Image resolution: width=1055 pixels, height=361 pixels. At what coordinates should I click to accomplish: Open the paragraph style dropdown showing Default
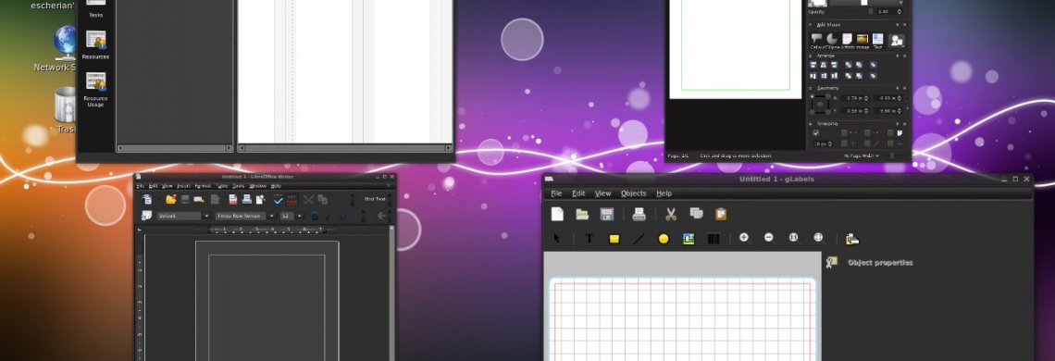(x=206, y=217)
